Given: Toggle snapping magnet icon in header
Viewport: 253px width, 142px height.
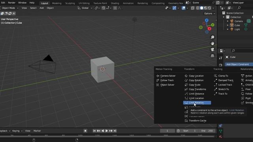Looking at the screenshot, I should (x=104, y=8).
